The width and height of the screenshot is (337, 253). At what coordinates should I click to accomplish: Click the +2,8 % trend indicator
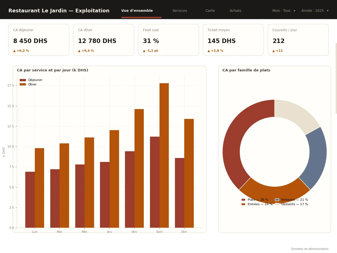pos(215,51)
